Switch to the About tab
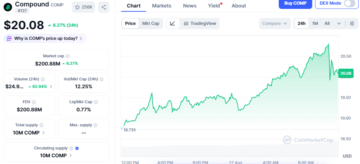Screen dimensions: 360x164 pos(239,6)
